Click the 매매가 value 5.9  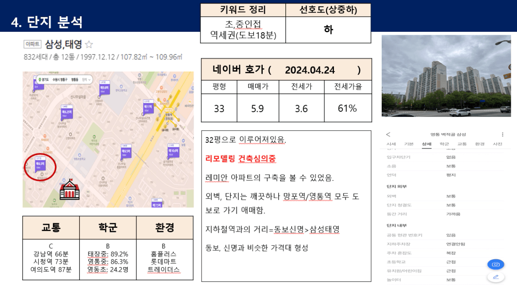click(257, 108)
